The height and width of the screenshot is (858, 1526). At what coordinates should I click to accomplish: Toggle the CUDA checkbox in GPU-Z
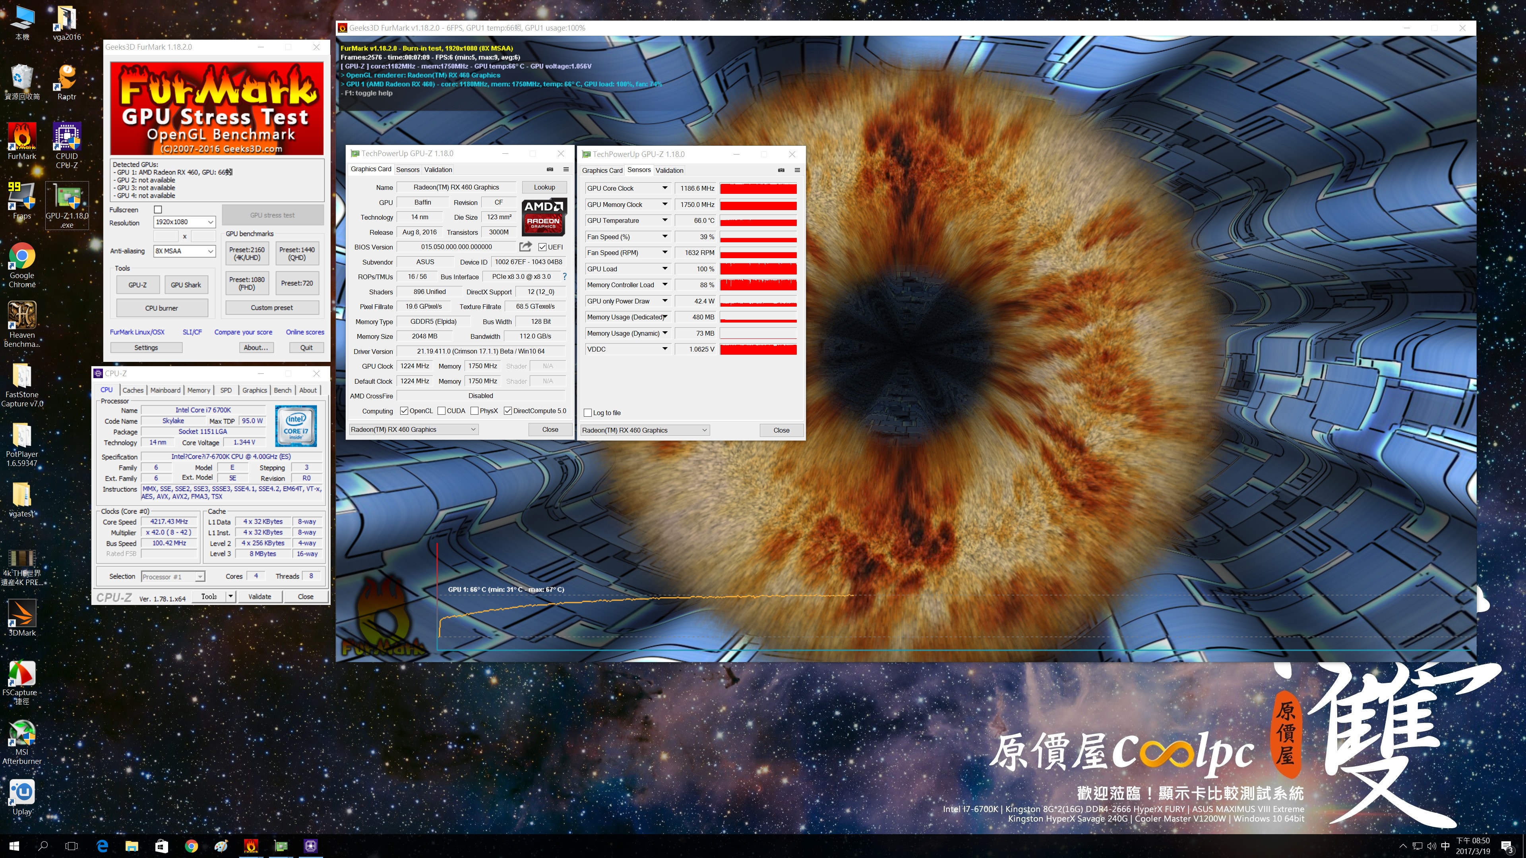(x=442, y=411)
